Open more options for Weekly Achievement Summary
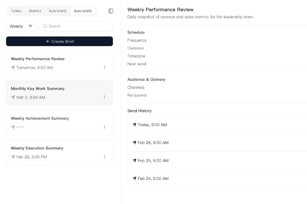 (x=105, y=127)
